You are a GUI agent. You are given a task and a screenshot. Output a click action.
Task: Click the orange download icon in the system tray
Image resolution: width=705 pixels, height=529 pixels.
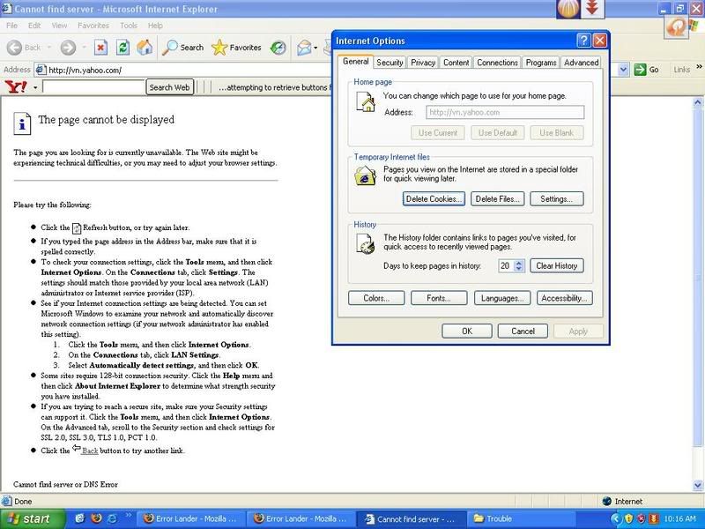click(654, 518)
